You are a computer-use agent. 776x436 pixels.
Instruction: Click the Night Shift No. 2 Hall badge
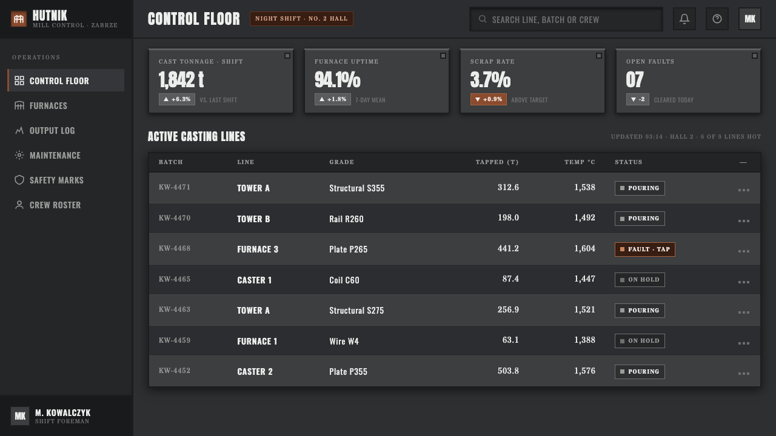[x=301, y=19]
